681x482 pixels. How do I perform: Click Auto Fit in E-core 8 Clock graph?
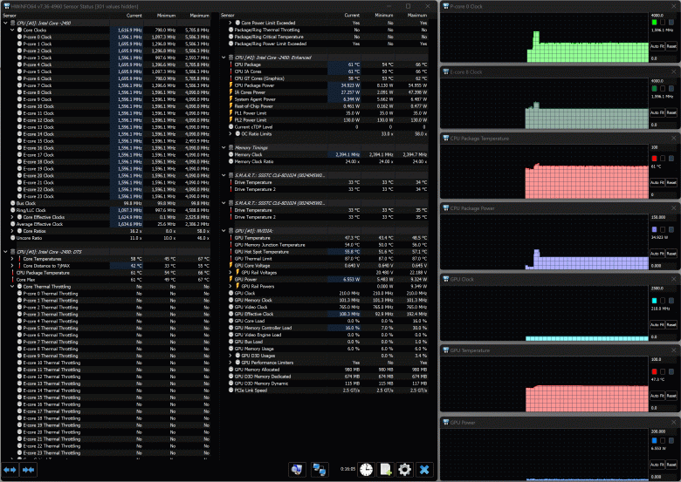pyautogui.click(x=657, y=112)
